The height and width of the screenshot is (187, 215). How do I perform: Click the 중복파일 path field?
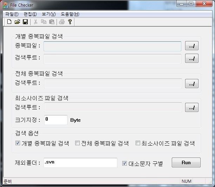pyautogui.click(x=112, y=46)
